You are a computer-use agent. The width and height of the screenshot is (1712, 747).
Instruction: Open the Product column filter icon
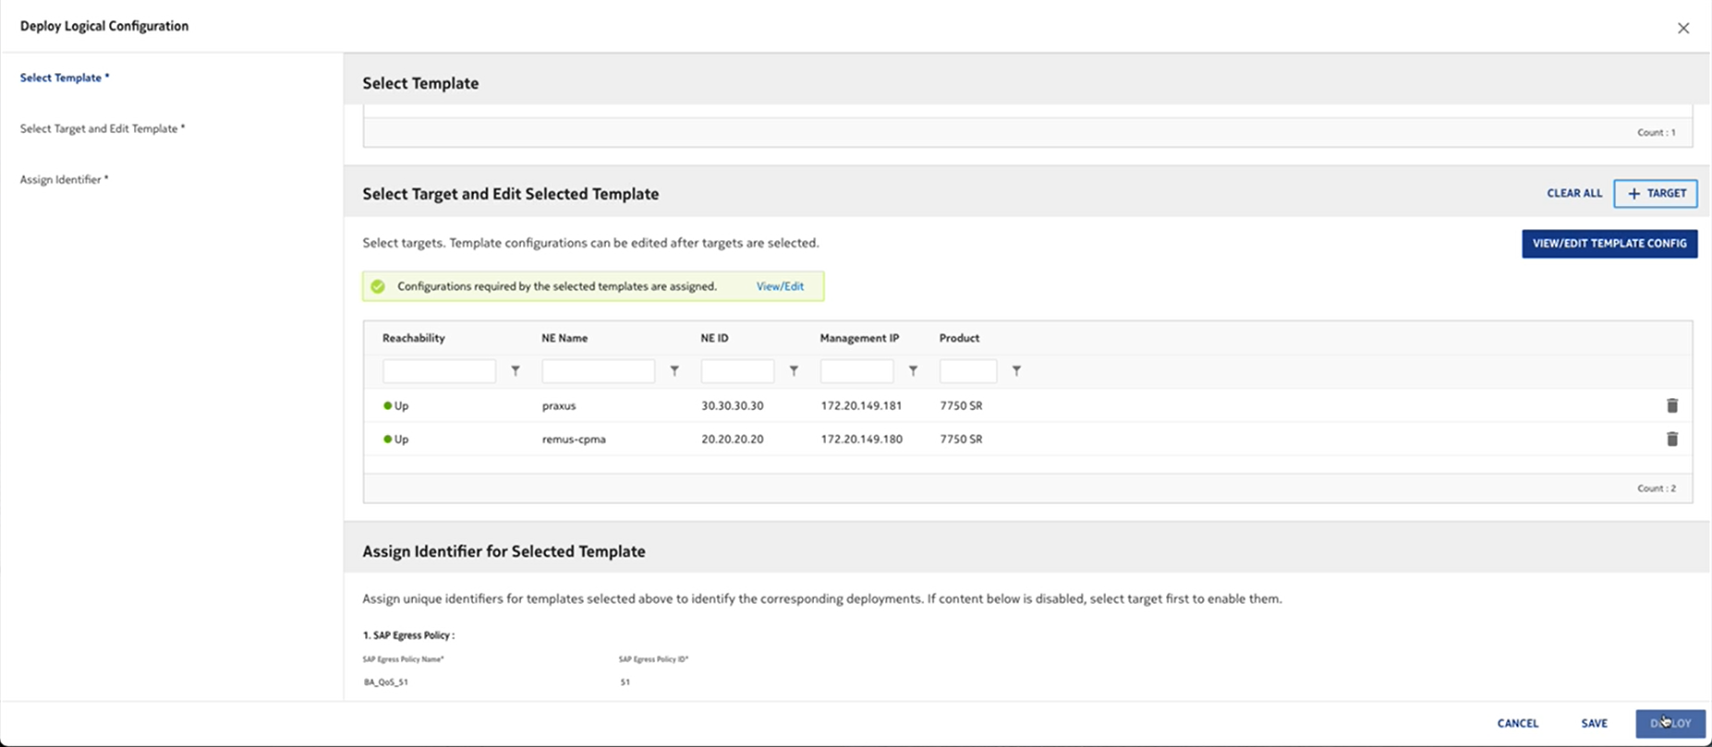(x=1016, y=371)
